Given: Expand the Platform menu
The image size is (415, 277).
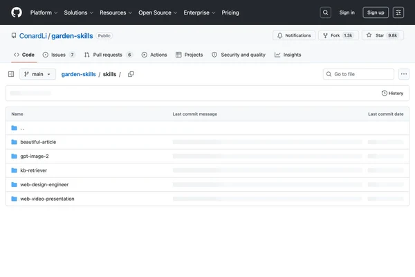Looking at the screenshot, I should (44, 12).
